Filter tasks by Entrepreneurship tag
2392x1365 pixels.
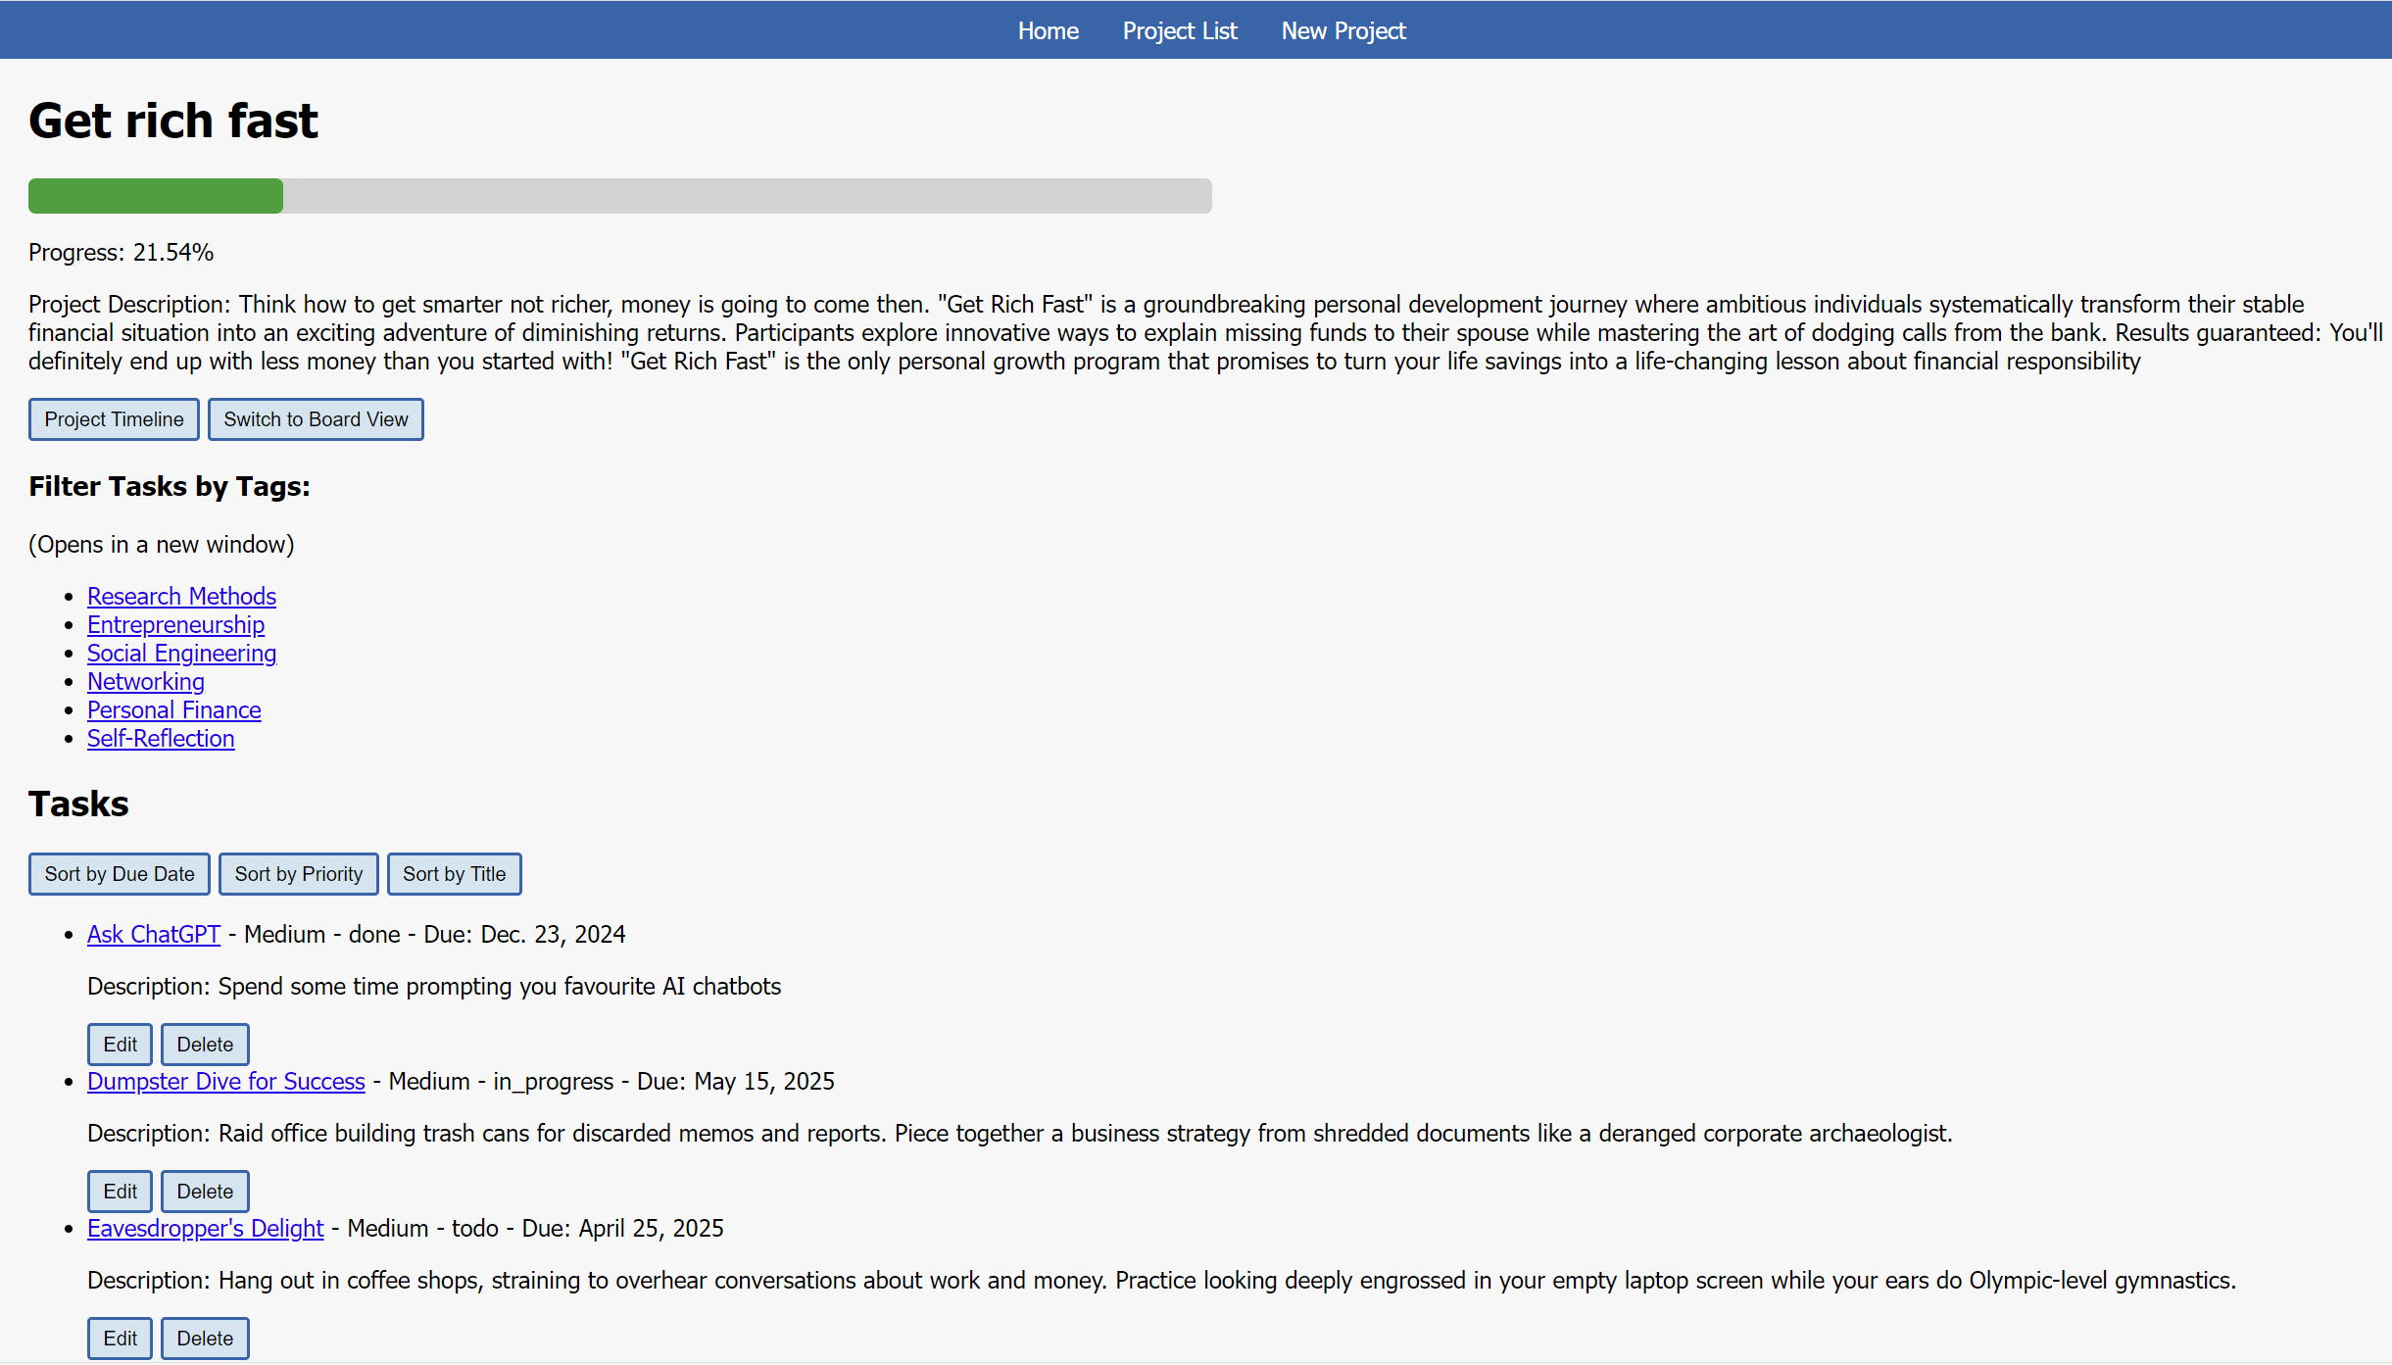click(x=175, y=624)
